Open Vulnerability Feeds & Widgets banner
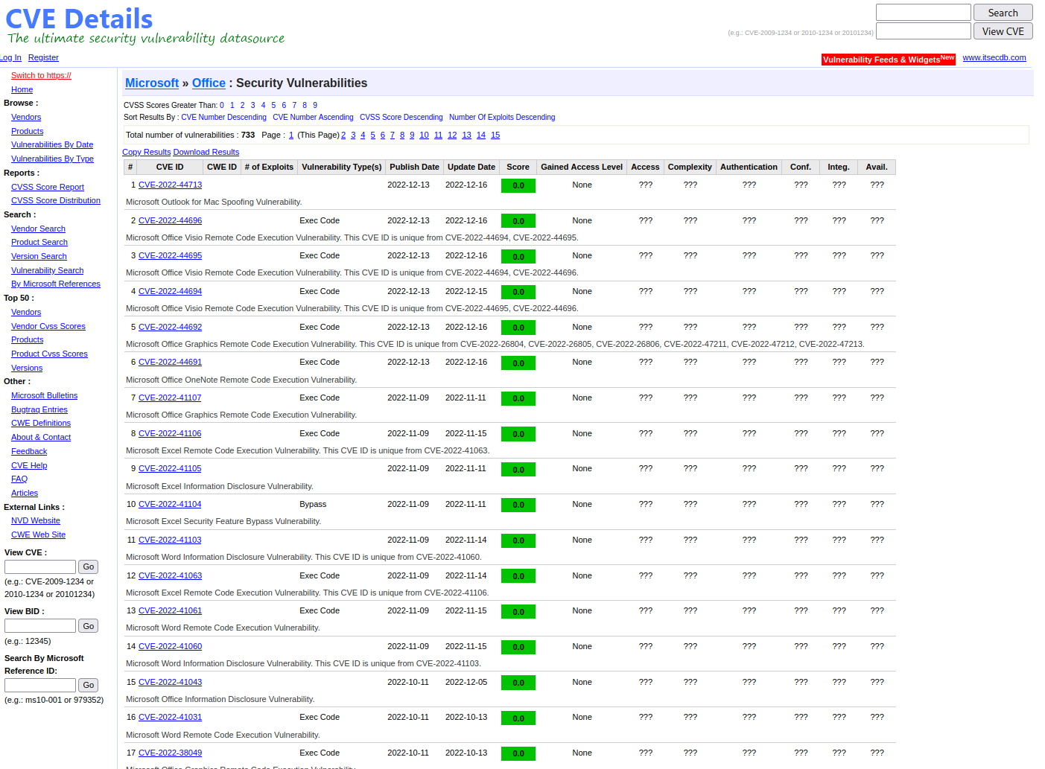1045x769 pixels. pos(888,60)
